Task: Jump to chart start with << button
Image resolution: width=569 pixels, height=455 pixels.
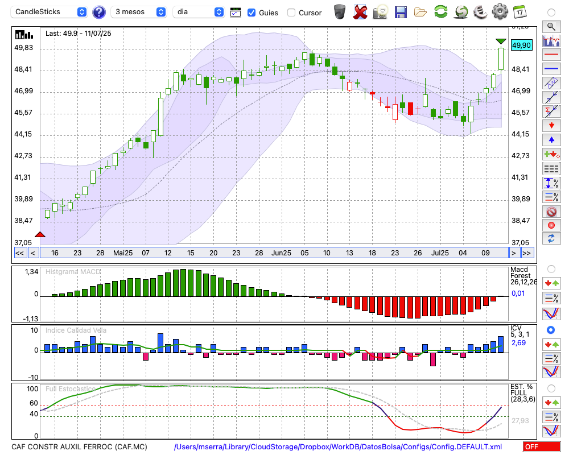Action: click(x=20, y=253)
